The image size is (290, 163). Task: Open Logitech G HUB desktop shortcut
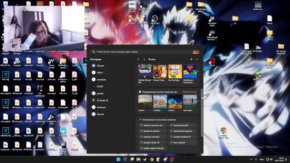click(51, 120)
